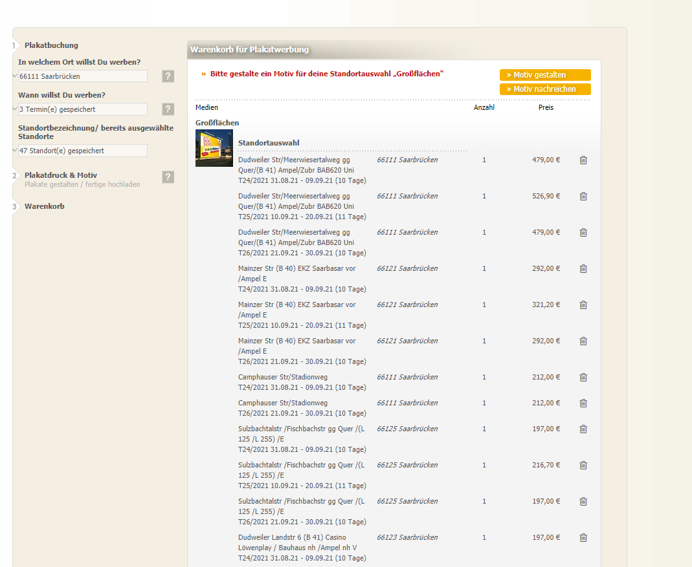Delete the 216,70 € Sulzbachtalstr entry
The image size is (692, 567).
tap(583, 465)
